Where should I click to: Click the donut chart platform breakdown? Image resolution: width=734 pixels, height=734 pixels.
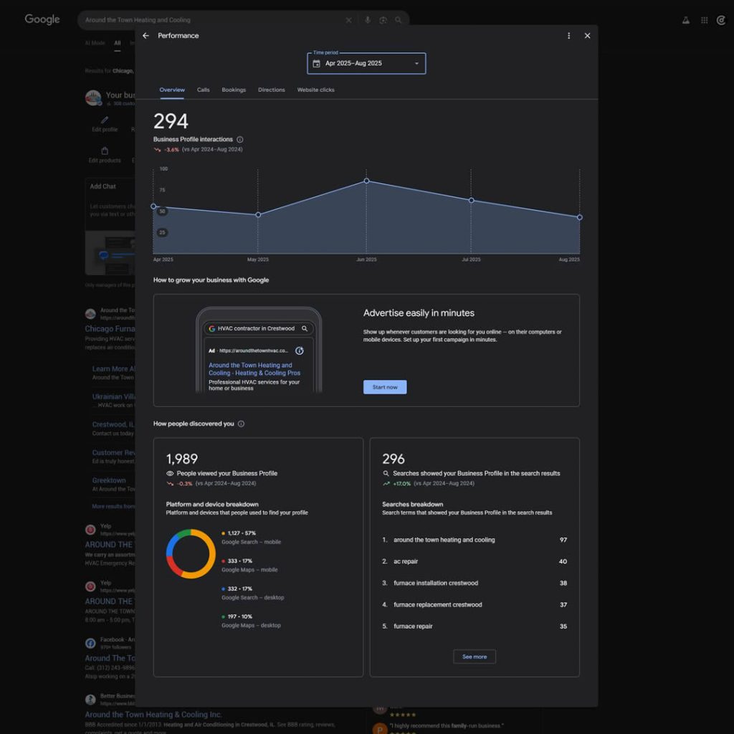[191, 553]
